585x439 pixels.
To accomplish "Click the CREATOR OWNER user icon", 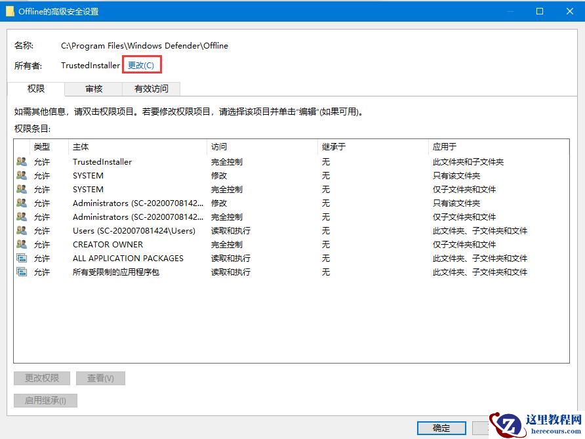I will click(x=22, y=244).
